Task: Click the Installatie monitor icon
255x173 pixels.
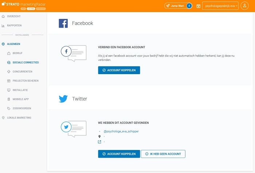Action: 9,90
